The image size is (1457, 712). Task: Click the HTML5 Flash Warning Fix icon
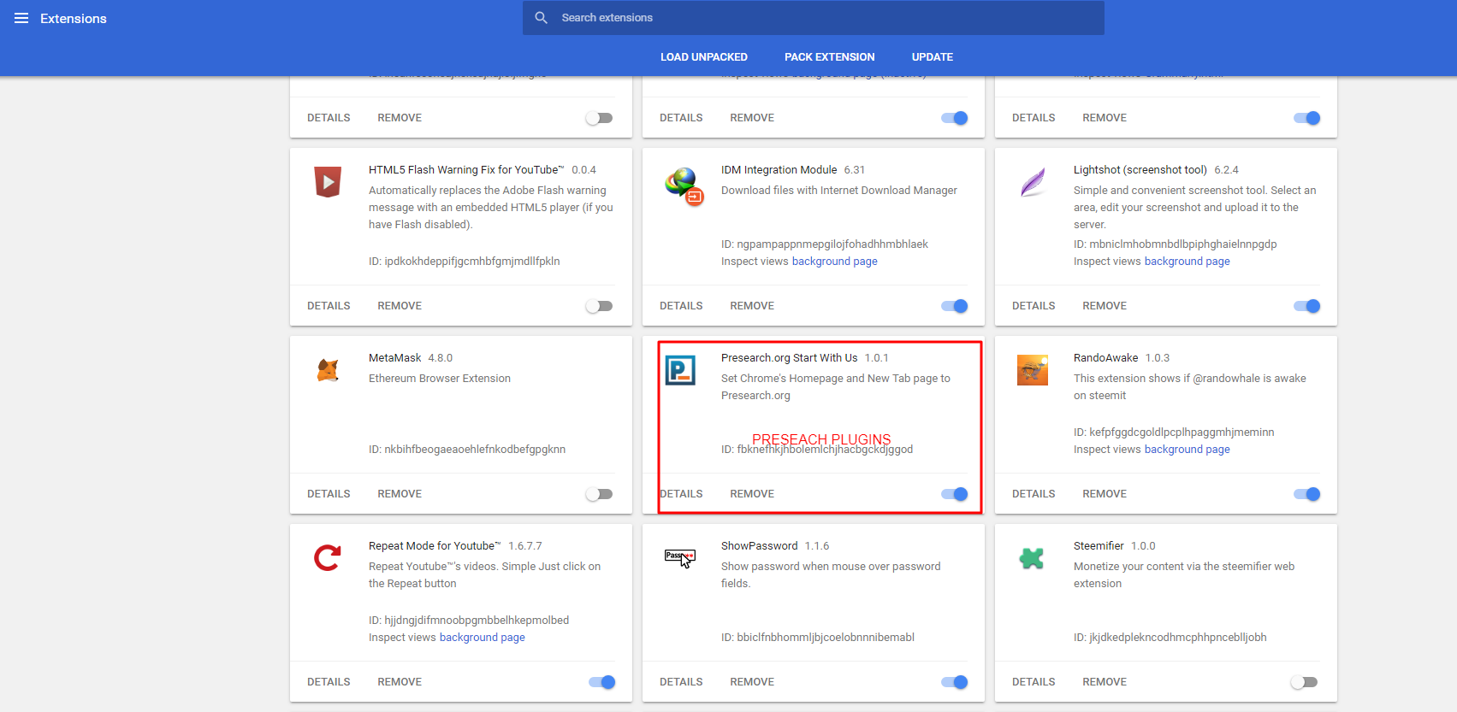pos(328,181)
